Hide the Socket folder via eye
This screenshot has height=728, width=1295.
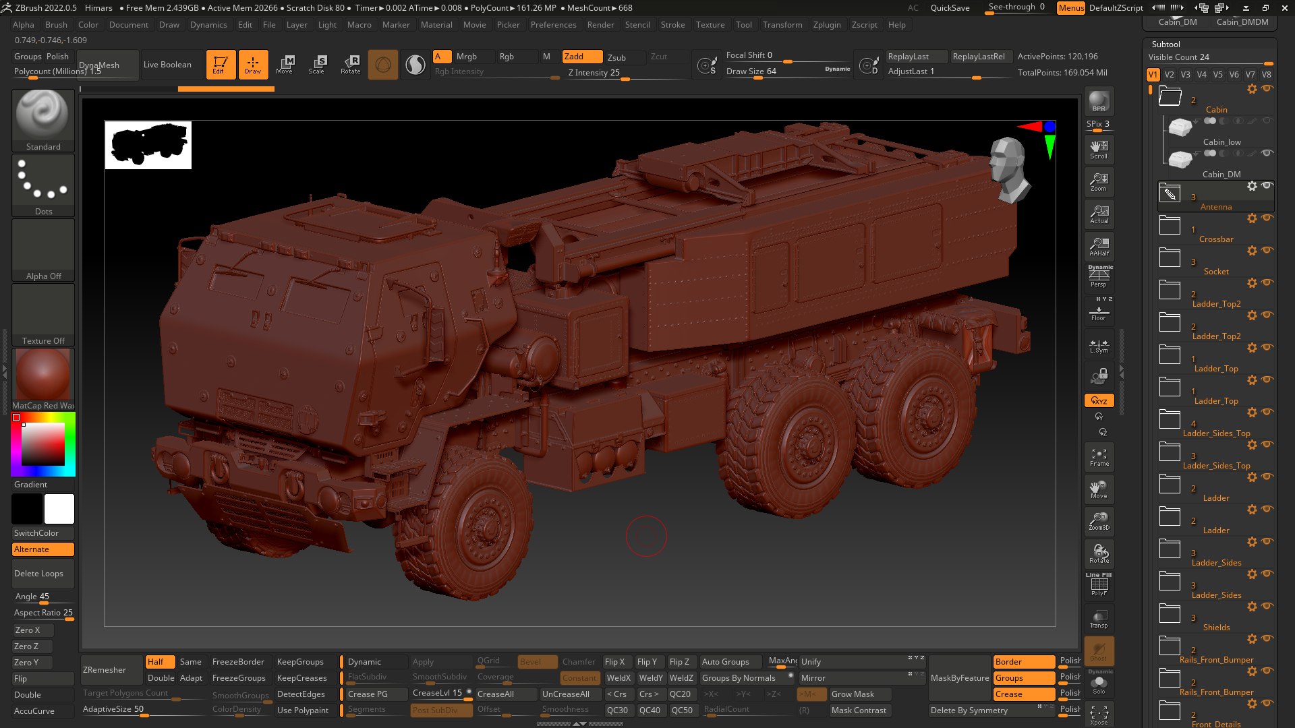pos(1267,250)
